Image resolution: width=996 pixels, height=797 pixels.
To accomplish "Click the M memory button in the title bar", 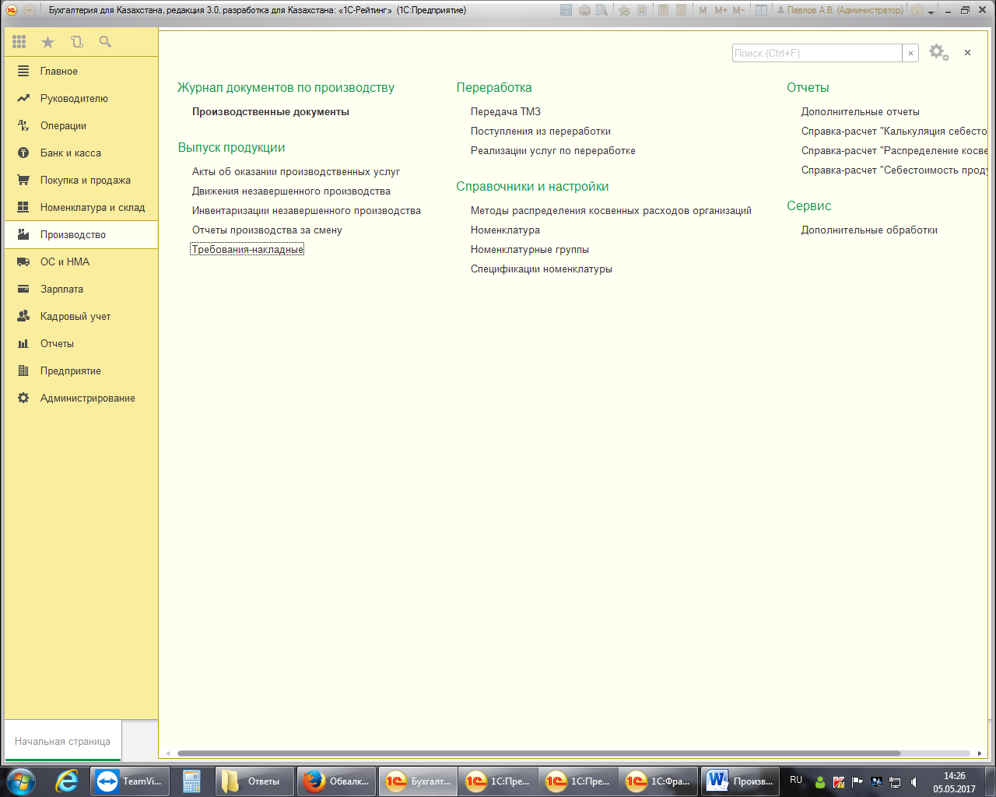I will [x=703, y=10].
